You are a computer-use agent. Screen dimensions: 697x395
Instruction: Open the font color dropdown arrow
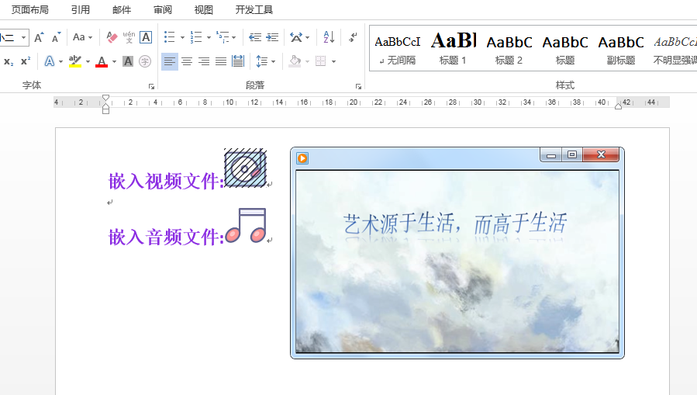[114, 61]
